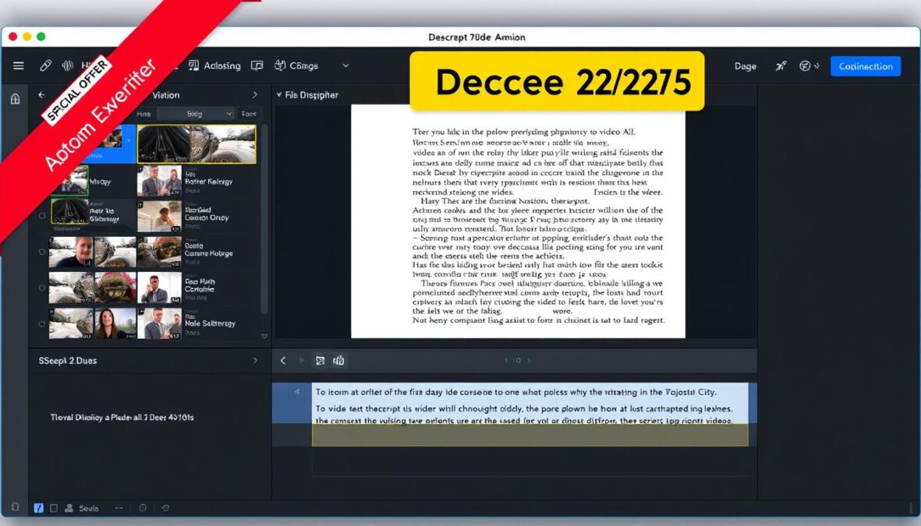Click the yellow highlight bar in the script area
The width and height of the screenshot is (921, 526).
pos(530,436)
